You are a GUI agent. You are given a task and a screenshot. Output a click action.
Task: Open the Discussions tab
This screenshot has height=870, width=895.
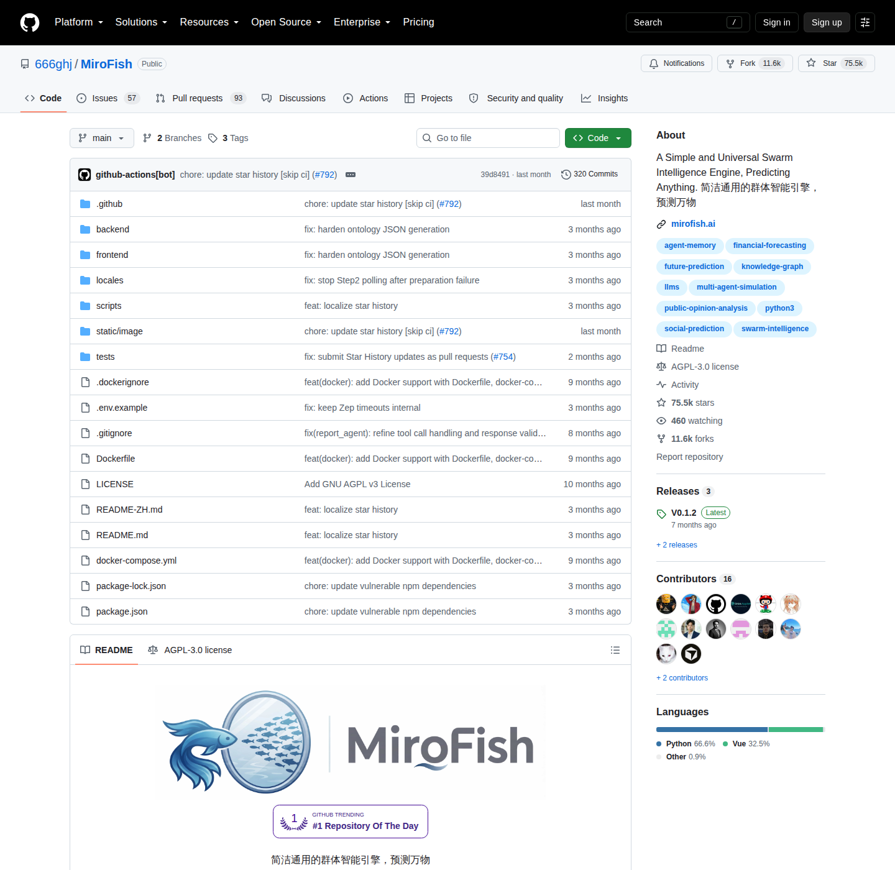[x=293, y=98]
